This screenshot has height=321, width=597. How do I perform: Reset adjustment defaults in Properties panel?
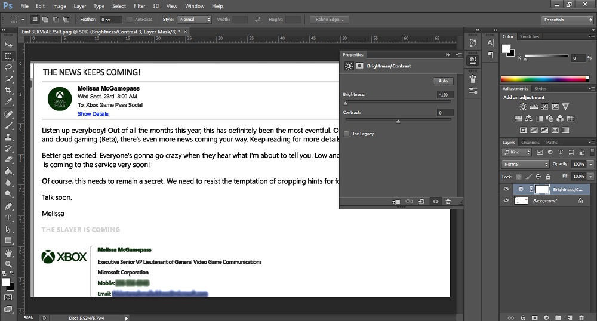pyautogui.click(x=422, y=202)
